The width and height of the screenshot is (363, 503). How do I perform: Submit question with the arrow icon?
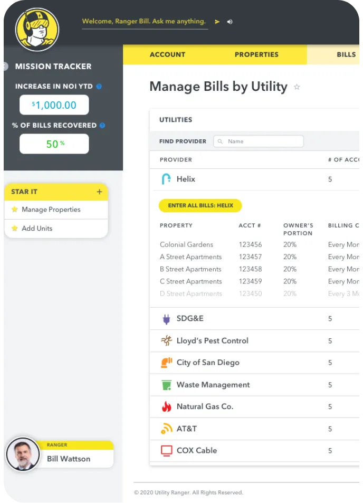coord(217,22)
